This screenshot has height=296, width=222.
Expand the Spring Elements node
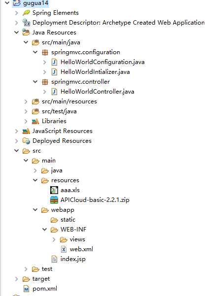click(x=17, y=13)
